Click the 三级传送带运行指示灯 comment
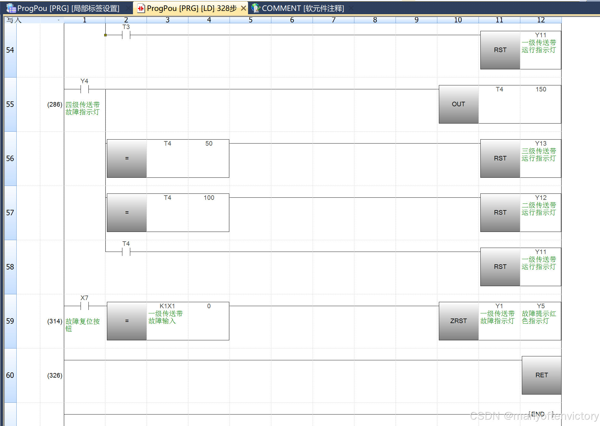Screen dimensions: 600x426 539,155
